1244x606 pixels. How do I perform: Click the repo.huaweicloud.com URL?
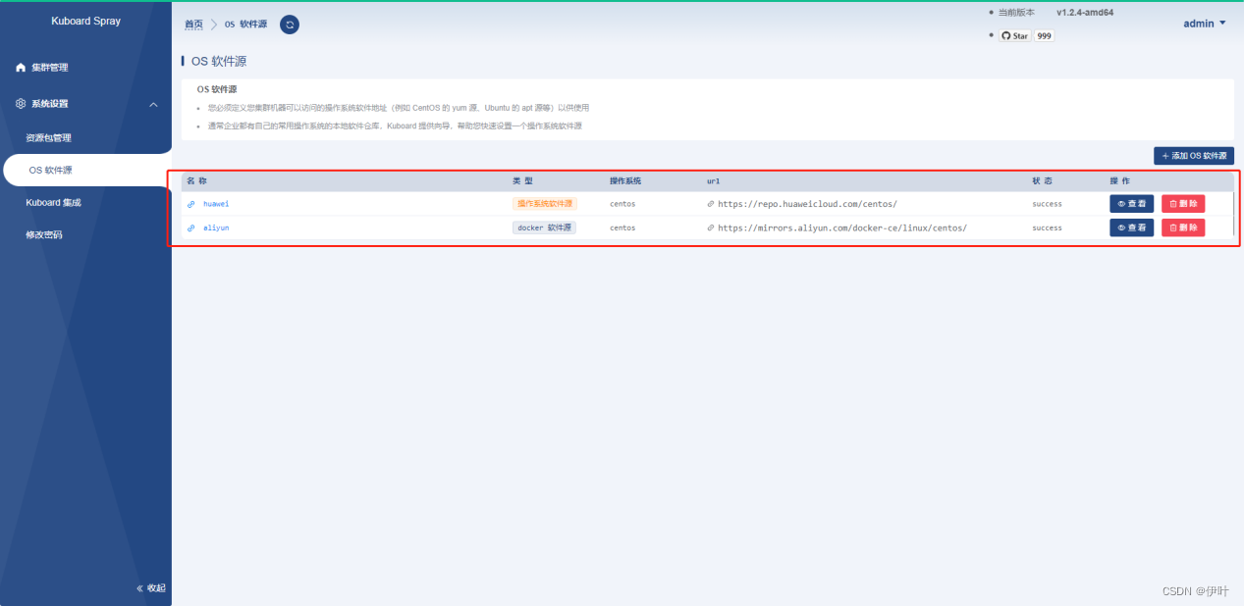pos(807,204)
